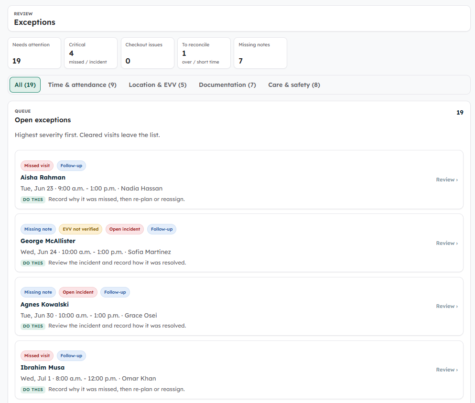Screen dimensions: 475x403
Task: Click DO THIS label on Agnes Kowalski card
Action: (x=33, y=326)
